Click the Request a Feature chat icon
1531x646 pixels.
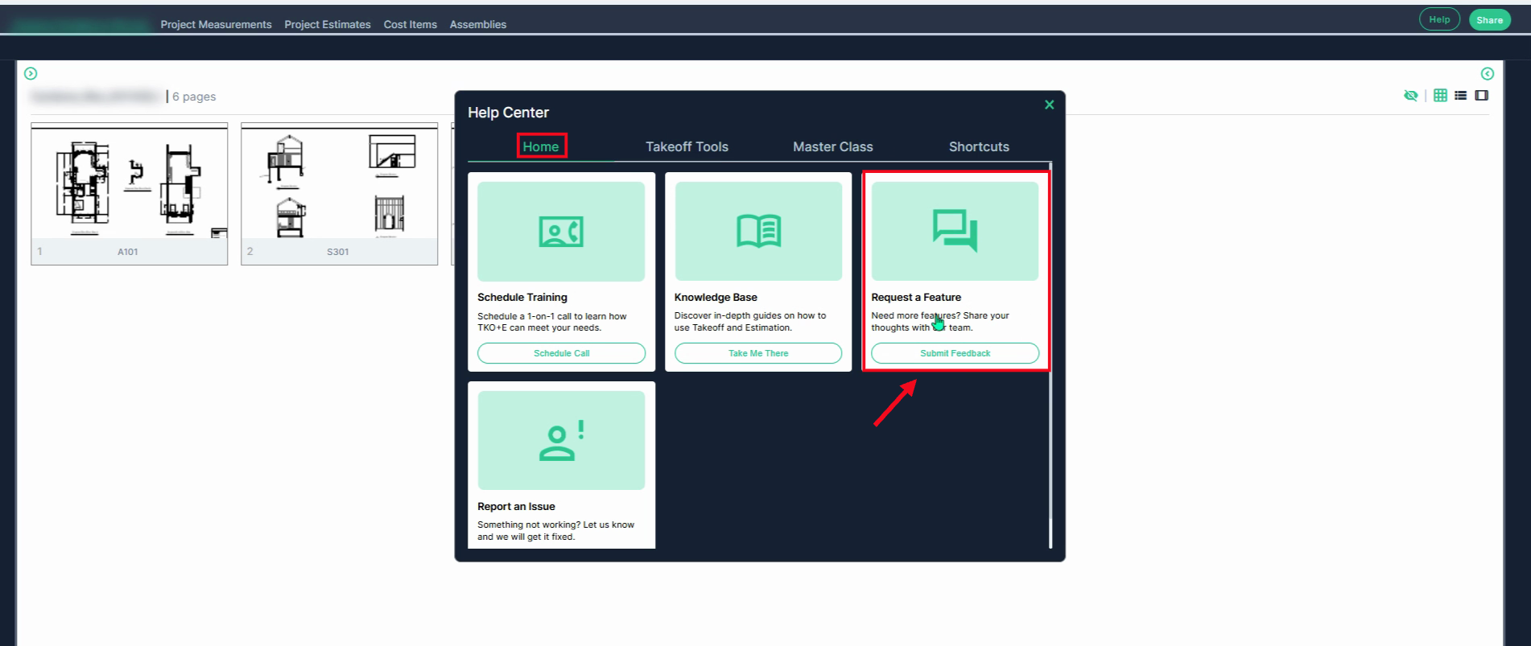[955, 231]
